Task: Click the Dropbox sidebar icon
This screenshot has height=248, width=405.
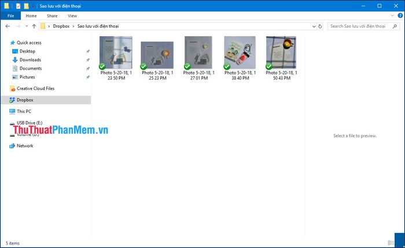Action: tap(12, 100)
